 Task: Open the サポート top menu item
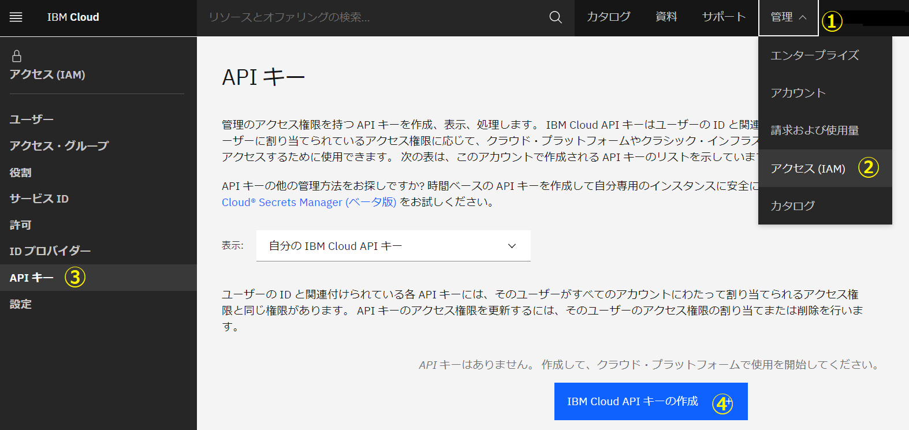(724, 17)
